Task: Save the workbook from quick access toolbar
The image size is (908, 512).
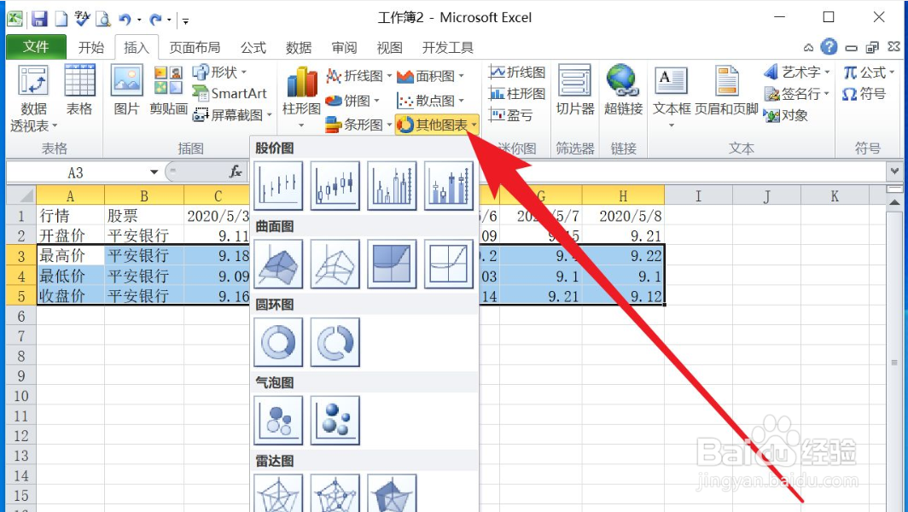Action: click(39, 19)
